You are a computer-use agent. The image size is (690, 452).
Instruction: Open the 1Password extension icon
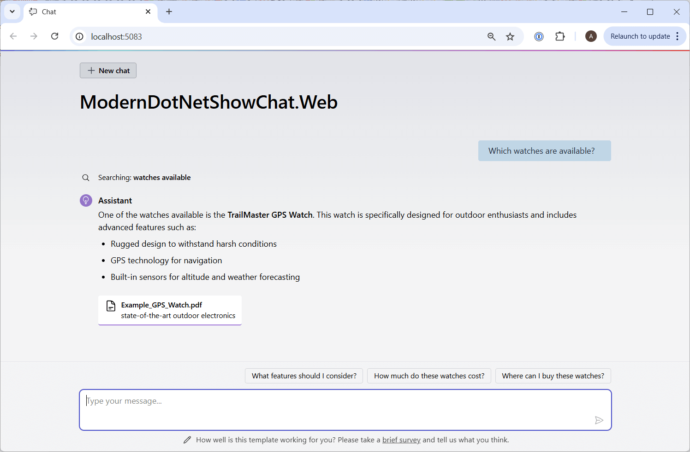coord(539,36)
